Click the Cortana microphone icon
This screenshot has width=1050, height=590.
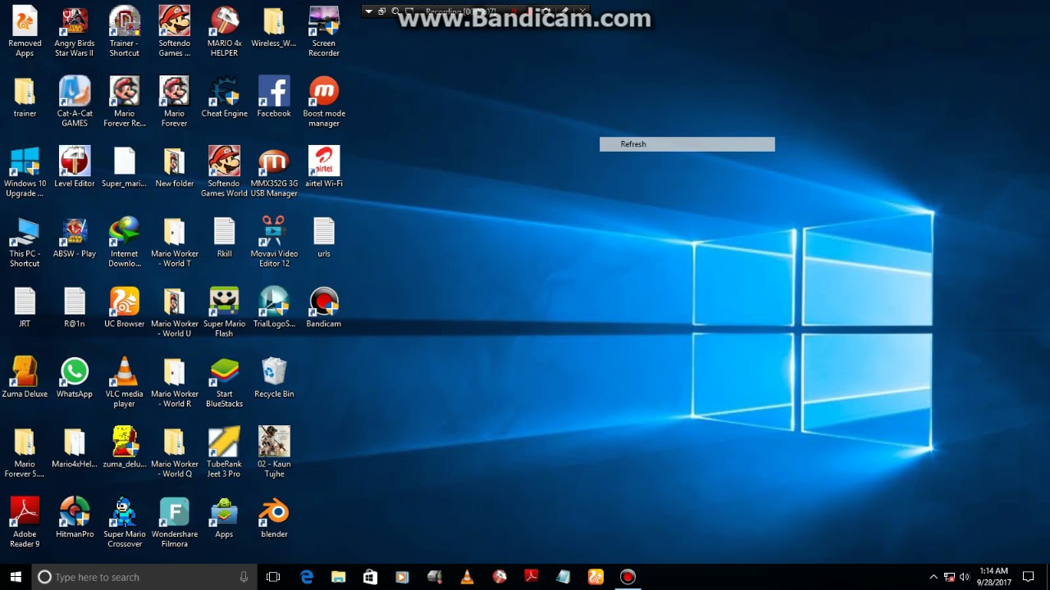(x=244, y=577)
